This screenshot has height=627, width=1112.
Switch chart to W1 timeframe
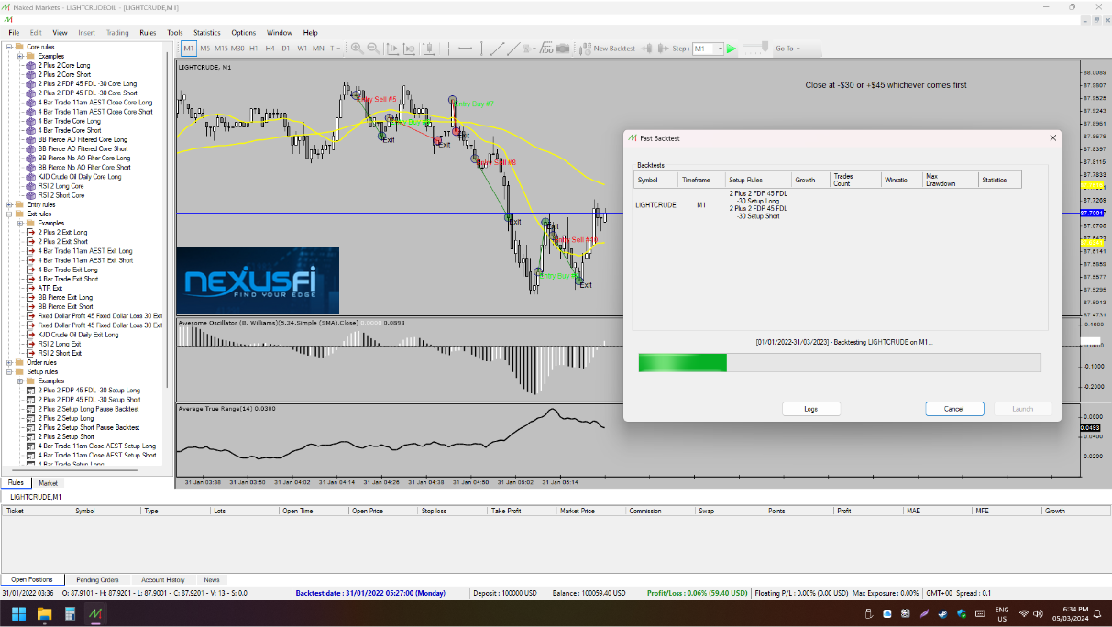click(x=302, y=48)
